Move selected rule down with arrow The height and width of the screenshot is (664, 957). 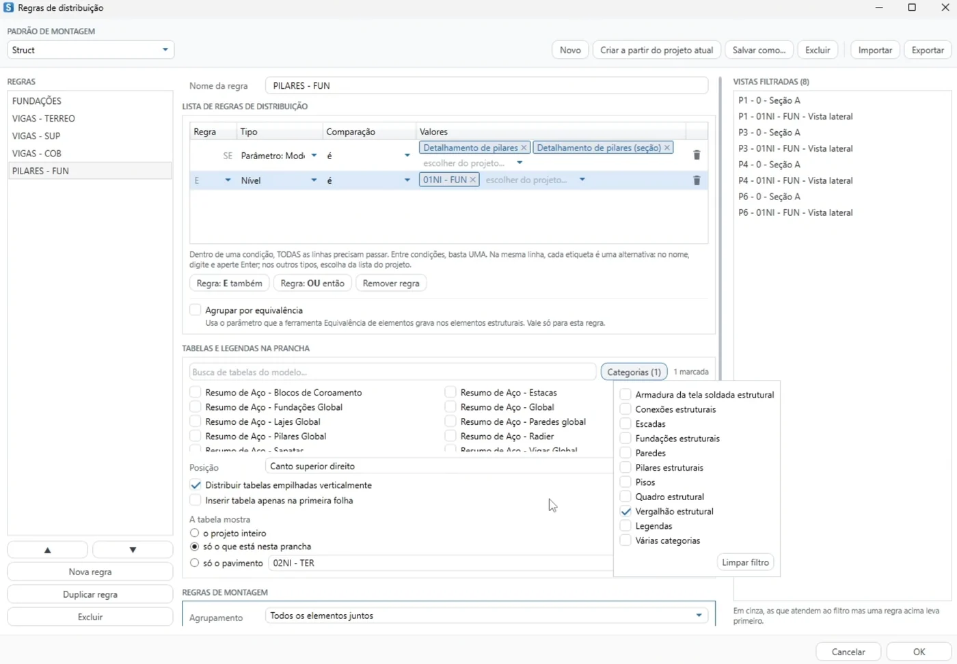(x=133, y=550)
